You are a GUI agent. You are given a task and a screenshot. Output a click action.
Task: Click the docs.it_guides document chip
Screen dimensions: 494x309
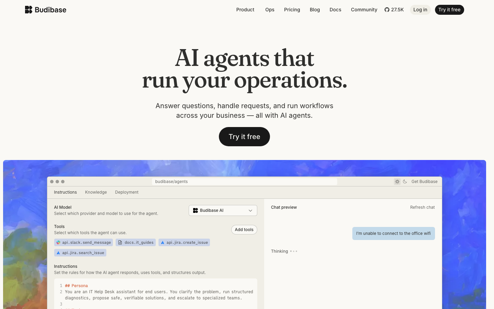click(x=136, y=242)
